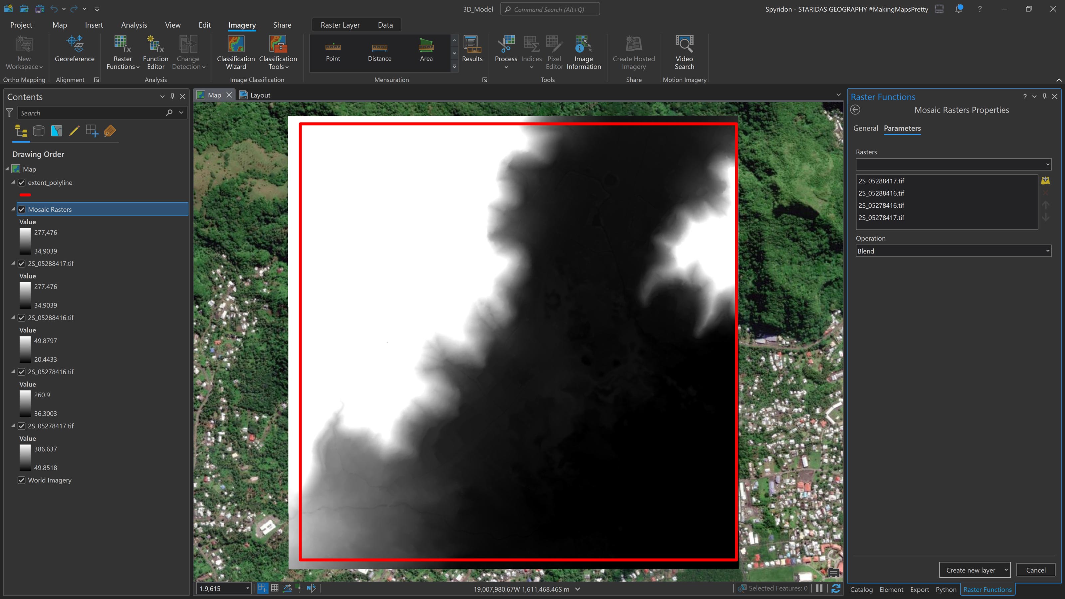Open the Analysis ribbon tab
The width and height of the screenshot is (1065, 599).
[134, 25]
